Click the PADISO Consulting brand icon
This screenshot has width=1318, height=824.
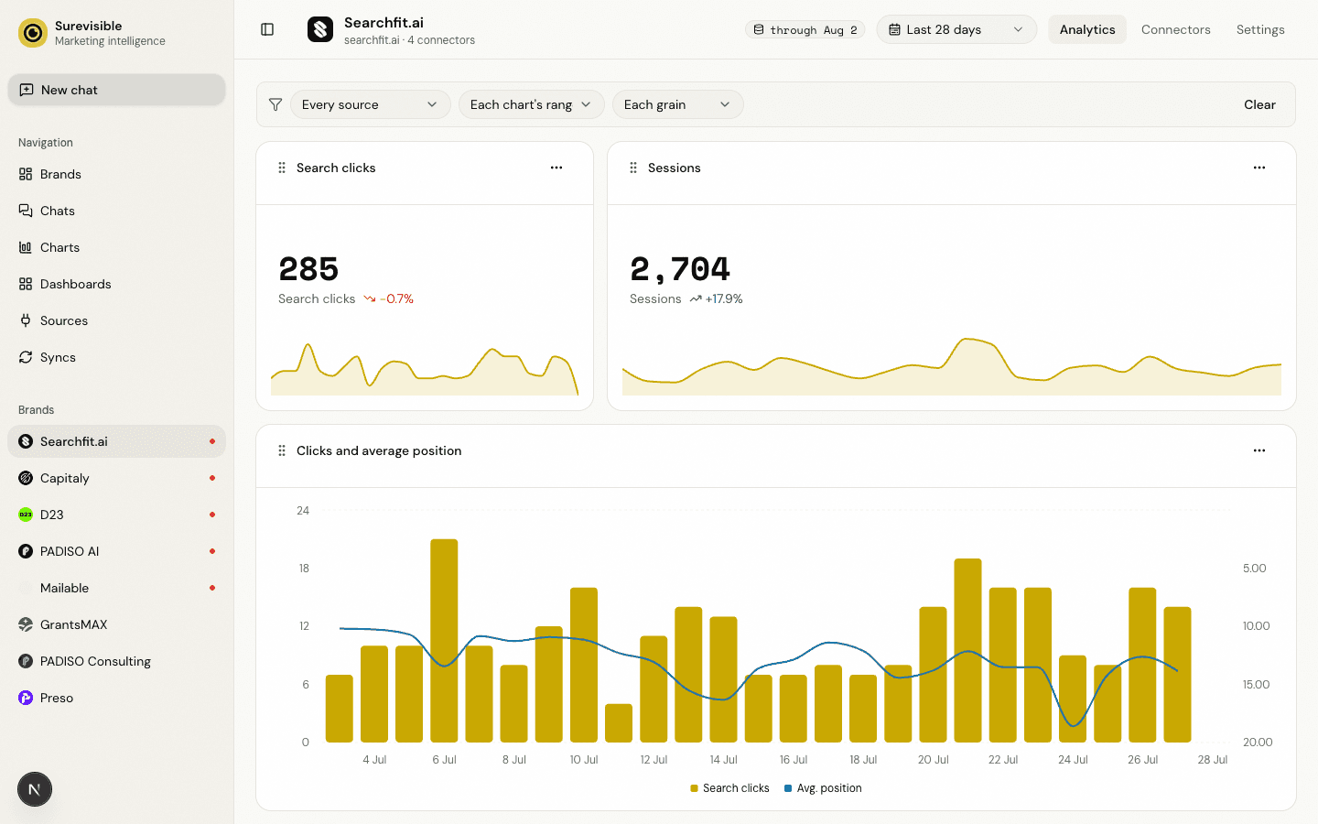point(26,661)
